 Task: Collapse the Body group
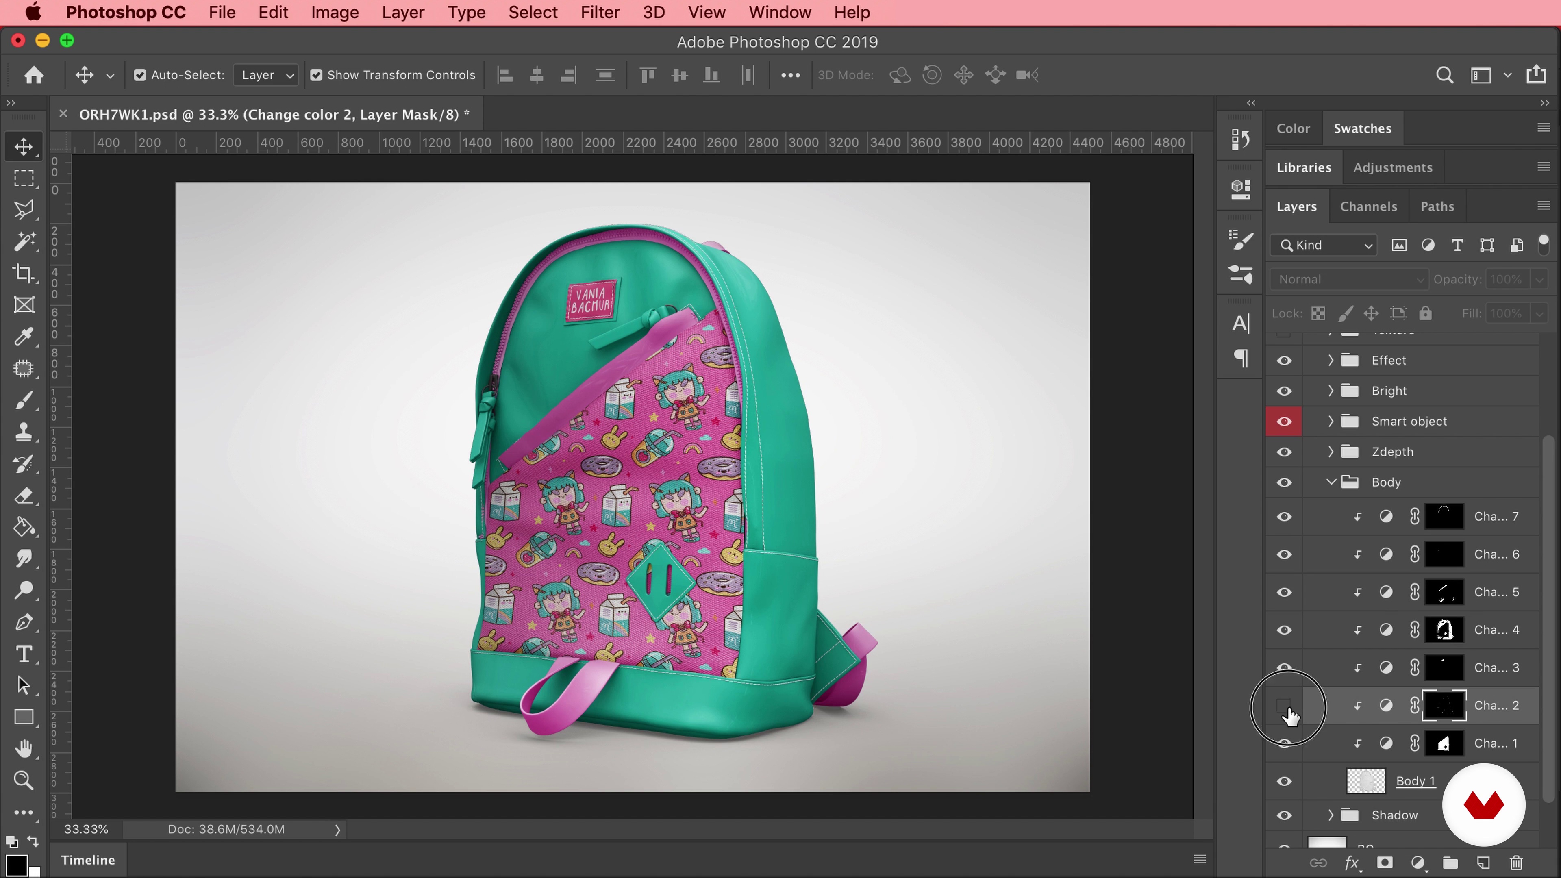click(x=1331, y=482)
